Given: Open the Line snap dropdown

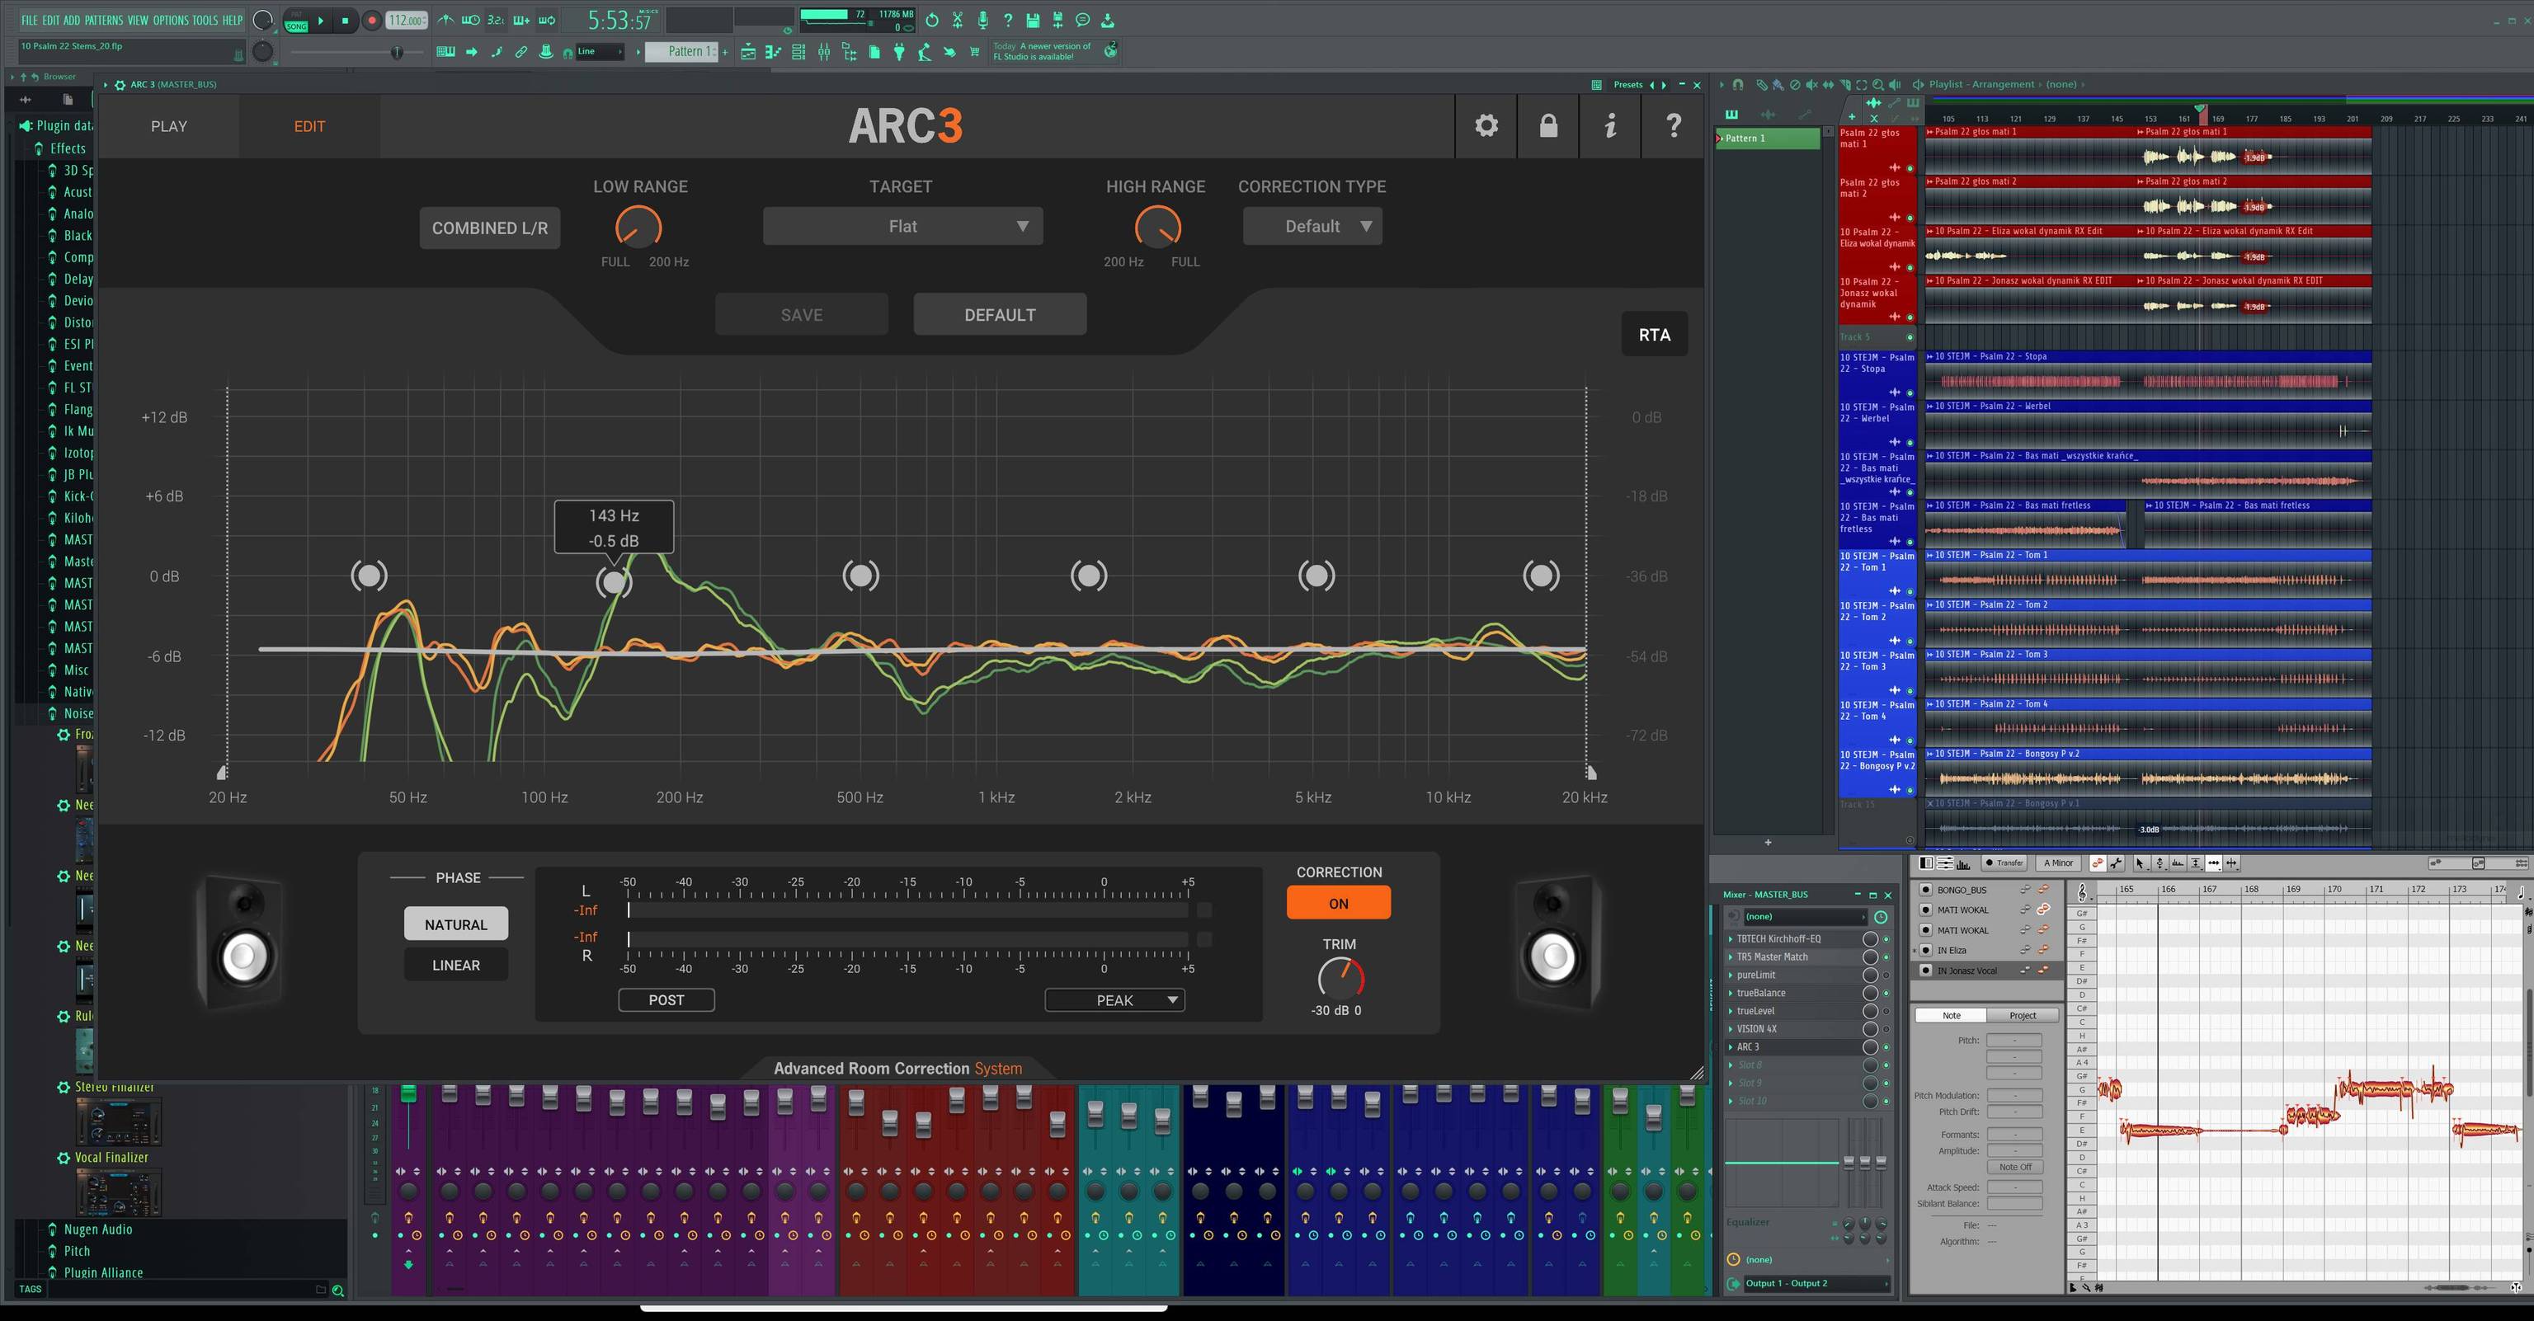Looking at the screenshot, I should pyautogui.click(x=599, y=51).
